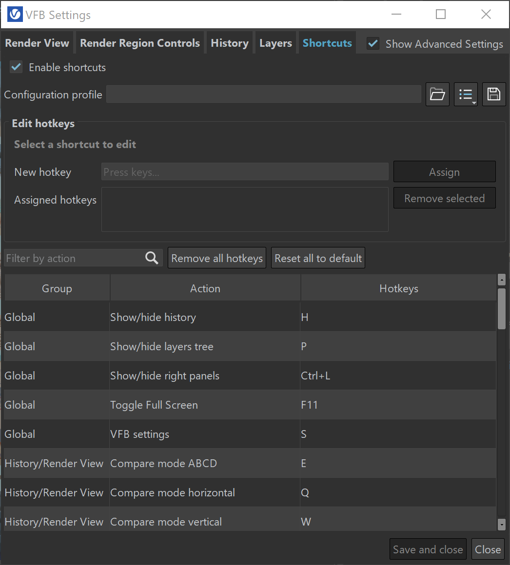Focus the Configuration profile field
The width and height of the screenshot is (510, 565).
pos(264,94)
